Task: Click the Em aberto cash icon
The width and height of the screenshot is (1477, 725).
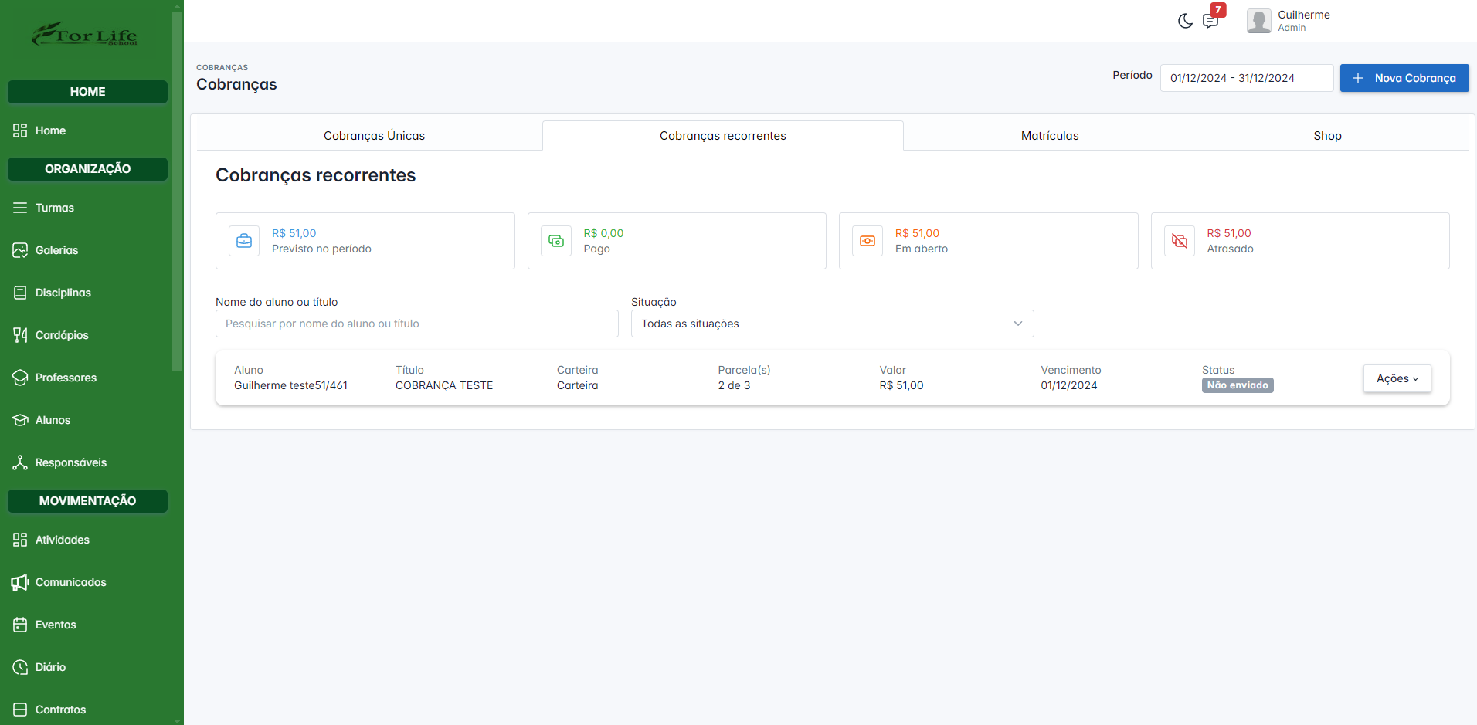Action: (868, 241)
